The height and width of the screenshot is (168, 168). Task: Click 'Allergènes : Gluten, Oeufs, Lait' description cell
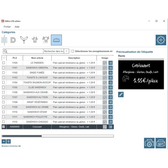(74, 127)
